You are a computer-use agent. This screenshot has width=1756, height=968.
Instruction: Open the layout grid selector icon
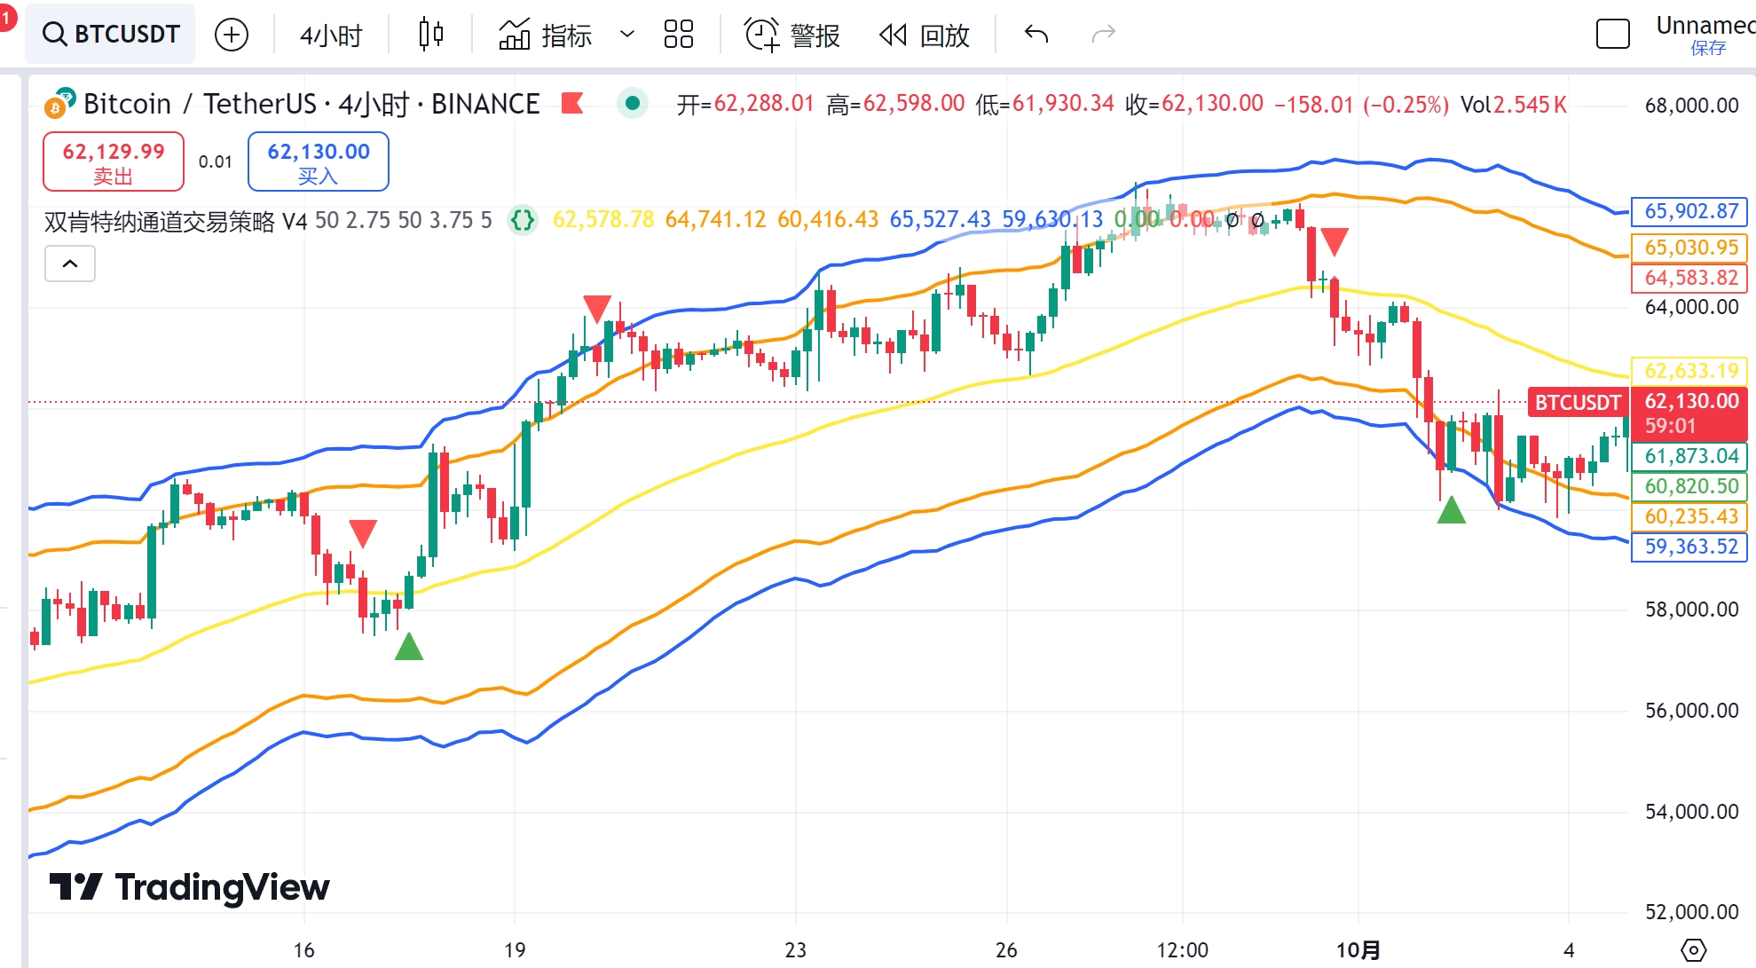point(679,35)
